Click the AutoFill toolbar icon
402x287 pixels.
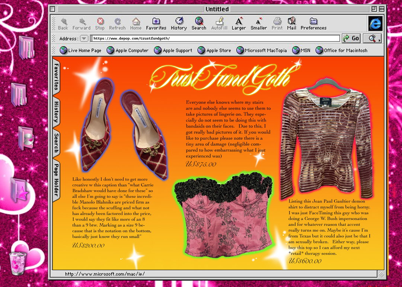[219, 23]
